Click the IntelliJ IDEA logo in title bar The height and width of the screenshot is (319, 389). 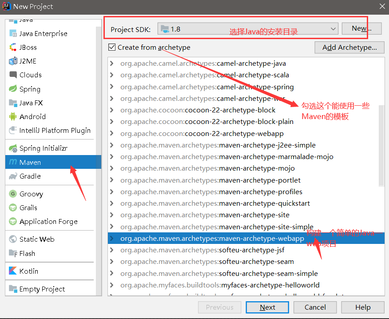(7, 6)
